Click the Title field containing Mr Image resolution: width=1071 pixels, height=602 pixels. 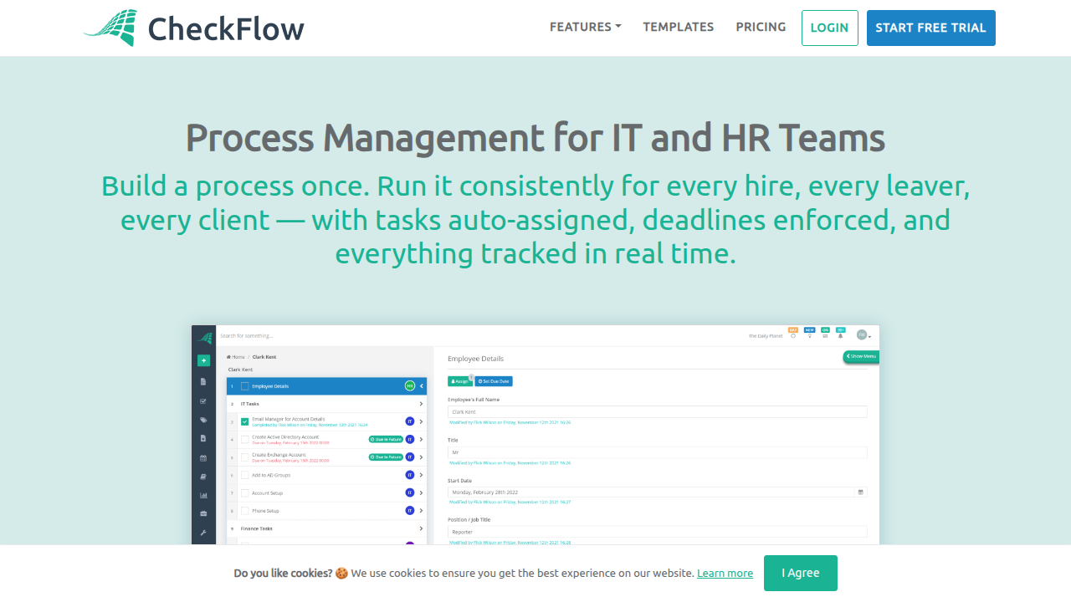tap(658, 452)
